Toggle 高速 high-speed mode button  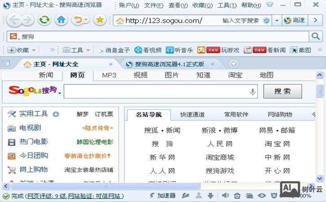pyautogui.click(x=295, y=20)
